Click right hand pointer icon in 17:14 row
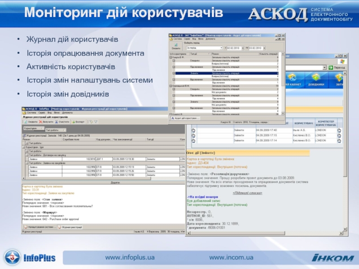 tap(339, 141)
